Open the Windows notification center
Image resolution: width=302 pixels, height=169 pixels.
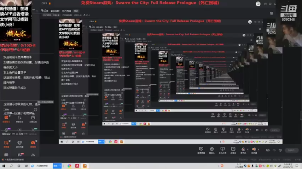click(297, 166)
